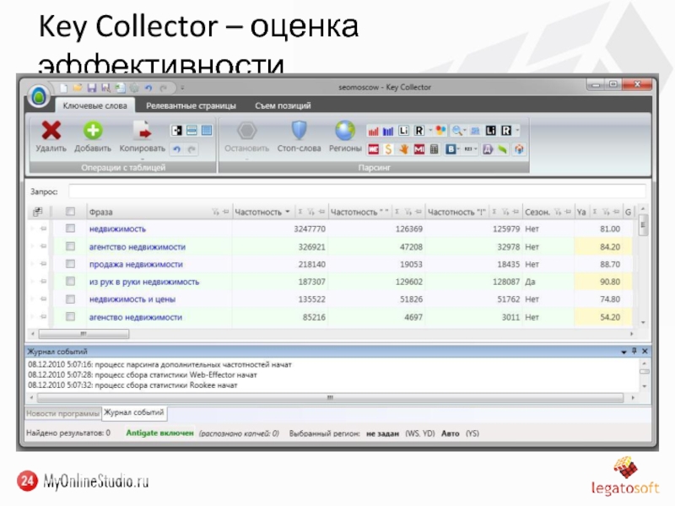Click the red bar chart parsing icon

click(x=373, y=131)
